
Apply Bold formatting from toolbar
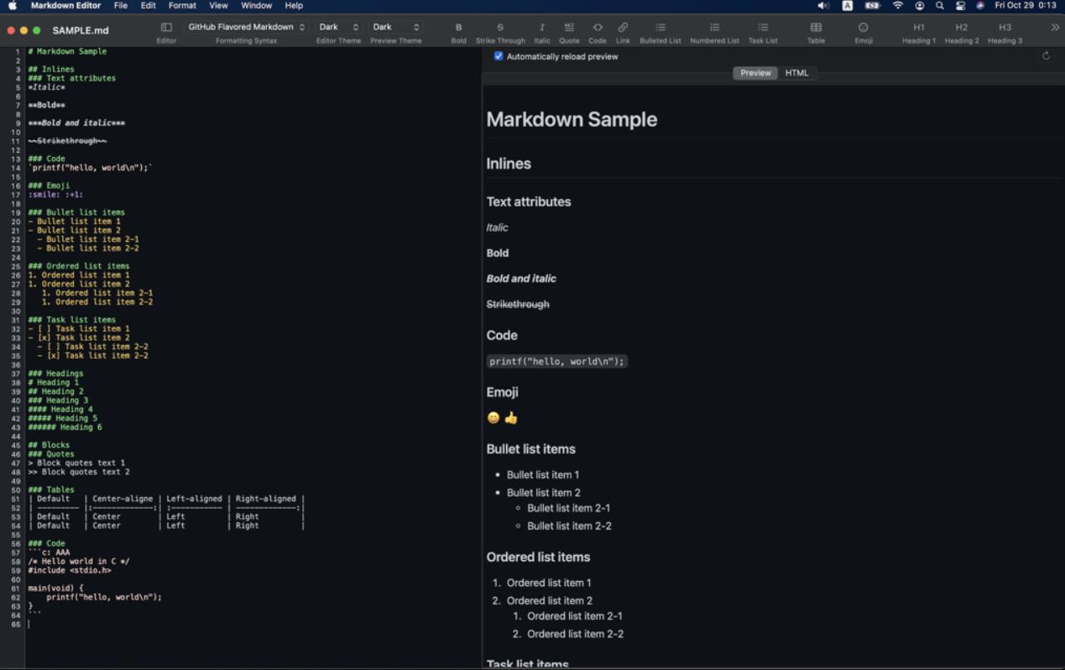[458, 28]
